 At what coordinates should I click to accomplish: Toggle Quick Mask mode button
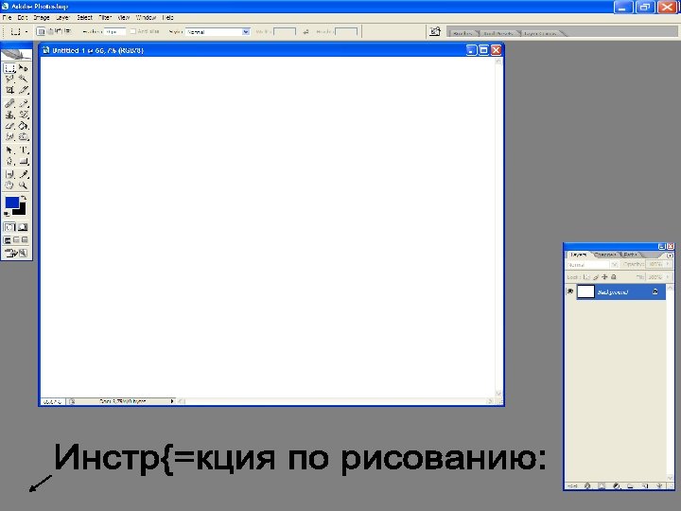tap(23, 227)
